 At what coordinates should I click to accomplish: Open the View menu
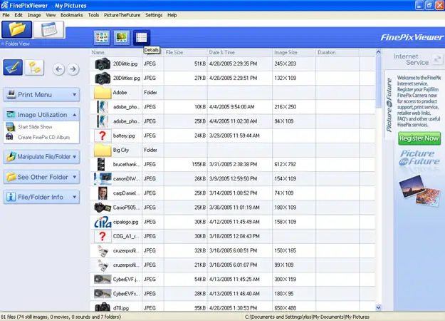pyautogui.click(x=51, y=15)
